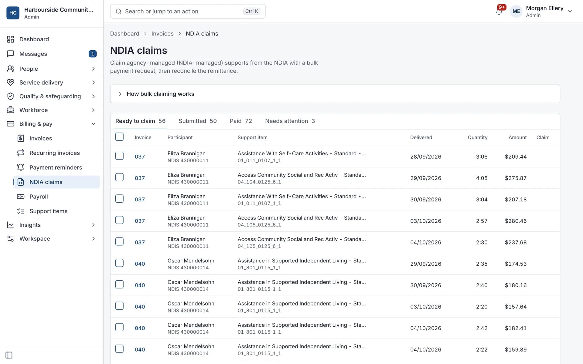The height and width of the screenshot is (364, 583).
Task: Open the Paid tab
Action: tap(241, 121)
